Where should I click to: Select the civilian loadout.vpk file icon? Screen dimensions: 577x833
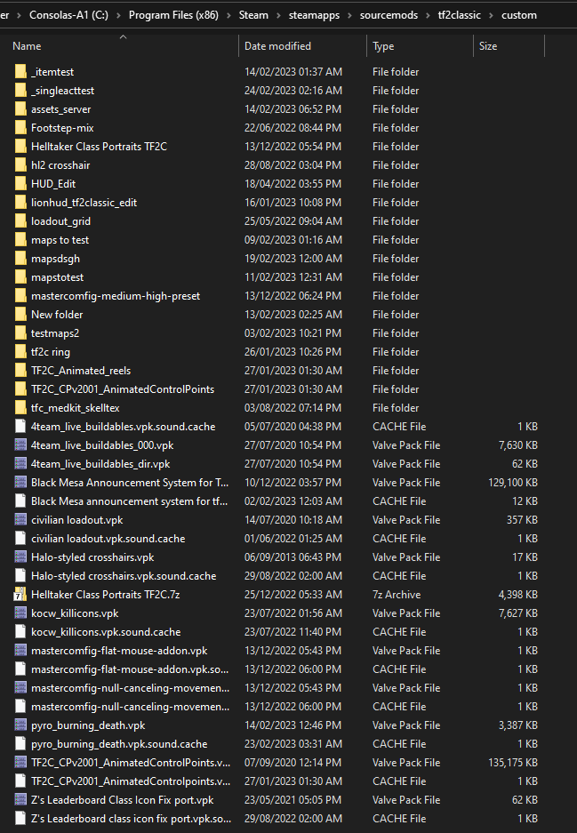point(20,519)
